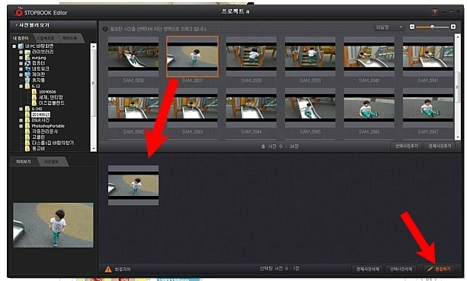Click the 선택사진삭제 button
Viewport: 467px width, 281px height.
click(x=401, y=269)
